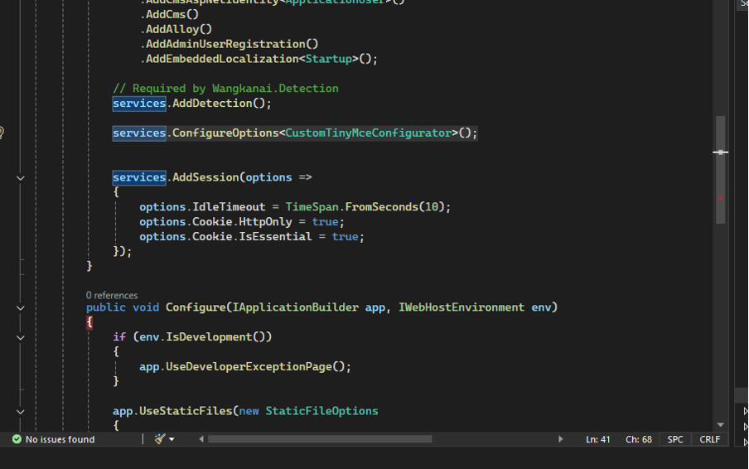Click the vertical scrollbar thumb
This screenshot has height=469, width=749.
(720, 170)
